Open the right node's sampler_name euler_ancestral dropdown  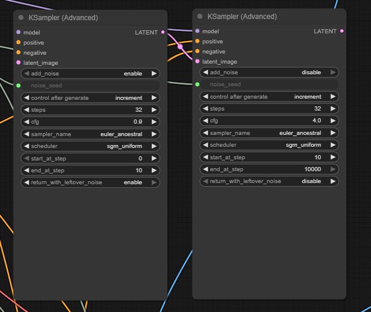pyautogui.click(x=269, y=133)
